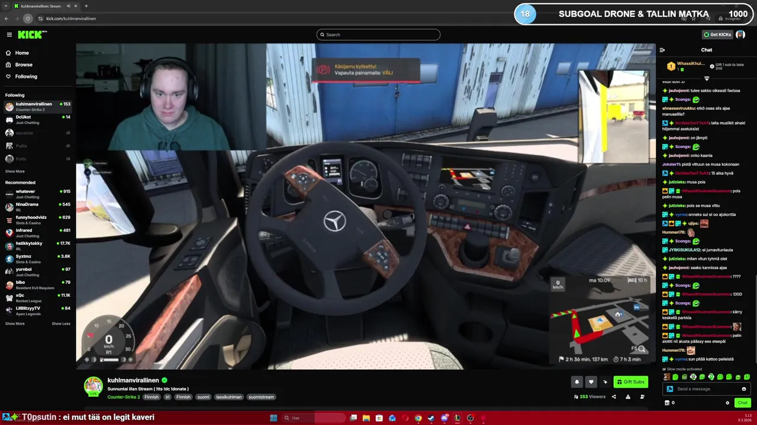
Task: Open yurnboi recommended channel
Action: (38, 272)
